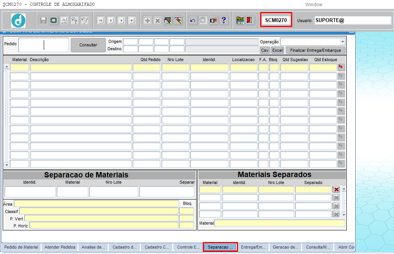Open Help with the question mark icon
Viewport: 394px width, 254px height.
click(224, 20)
